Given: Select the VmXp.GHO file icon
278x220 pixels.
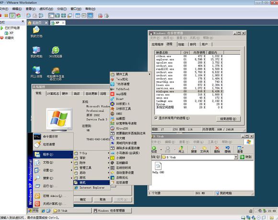Looking at the screenshot, I should 158,168.
